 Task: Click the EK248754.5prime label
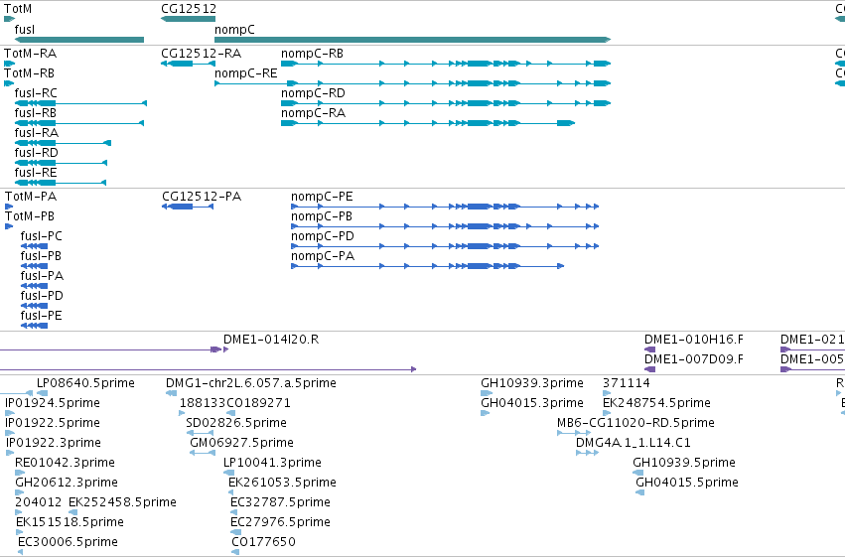(656, 403)
